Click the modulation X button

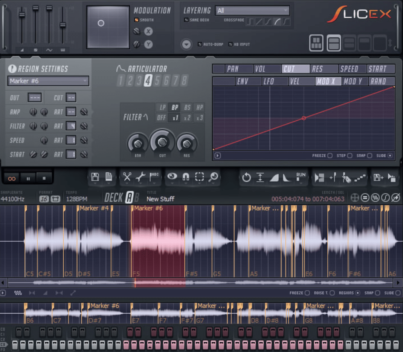(148, 31)
